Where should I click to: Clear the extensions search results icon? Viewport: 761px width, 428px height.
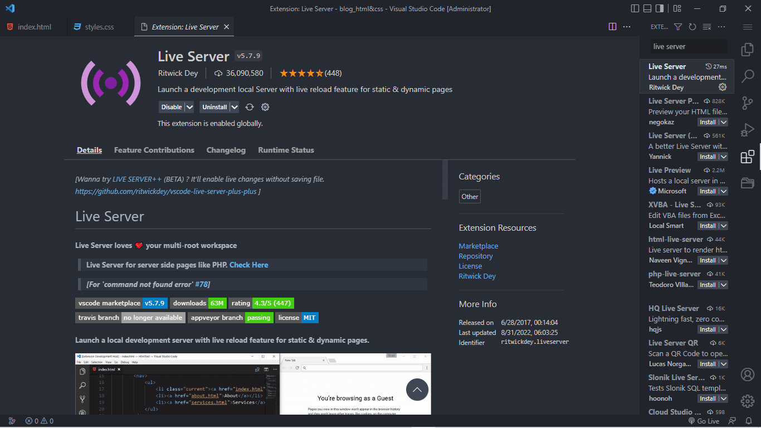coord(707,27)
